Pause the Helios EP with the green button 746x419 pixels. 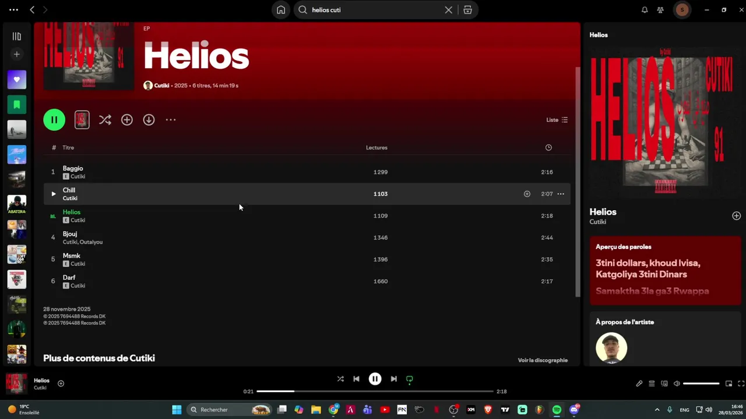coord(54,120)
